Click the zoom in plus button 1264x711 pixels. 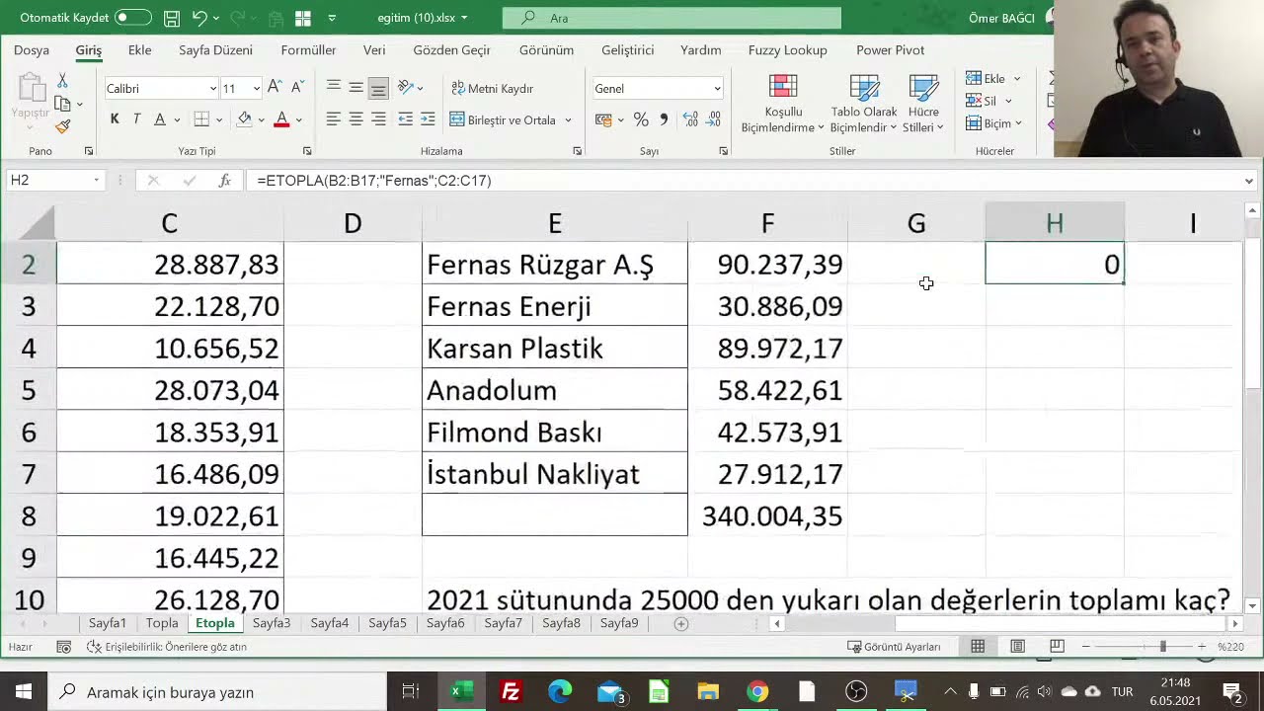click(x=1201, y=646)
